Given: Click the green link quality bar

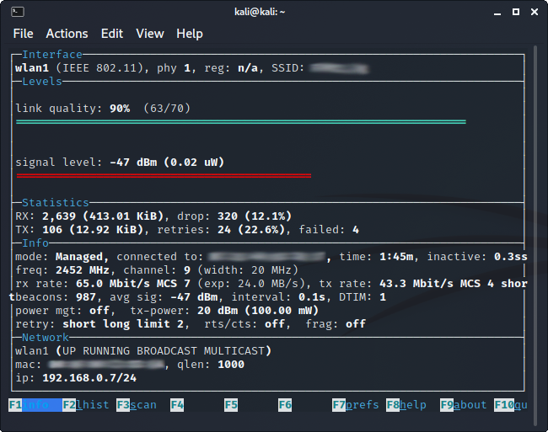Looking at the screenshot, I should pos(240,121).
